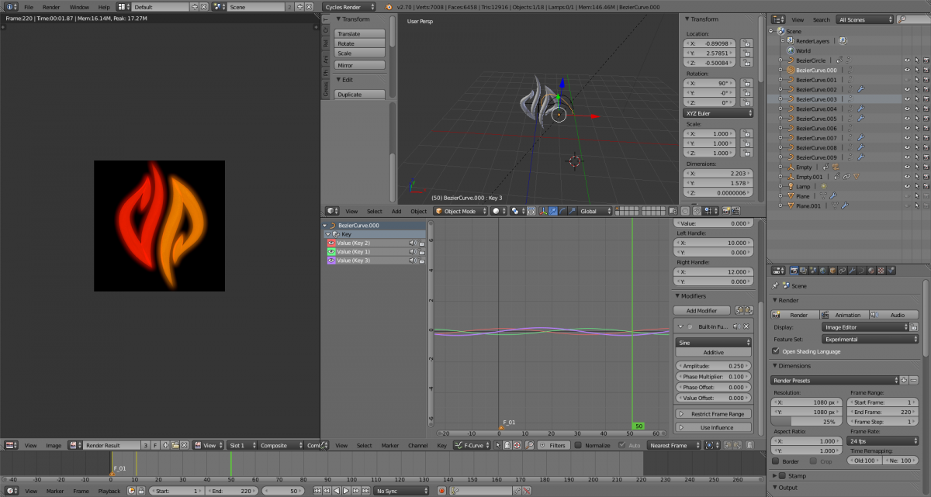Open the Render menu in top bar

[x=51, y=7]
